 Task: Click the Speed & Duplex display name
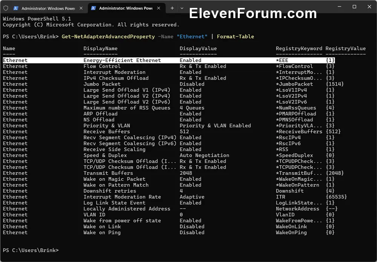[105, 155]
